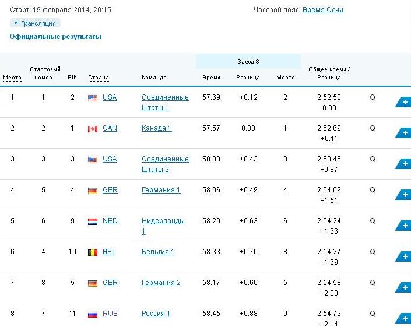Expand the Россия 1 row details
411x327 pixels.
[403, 318]
